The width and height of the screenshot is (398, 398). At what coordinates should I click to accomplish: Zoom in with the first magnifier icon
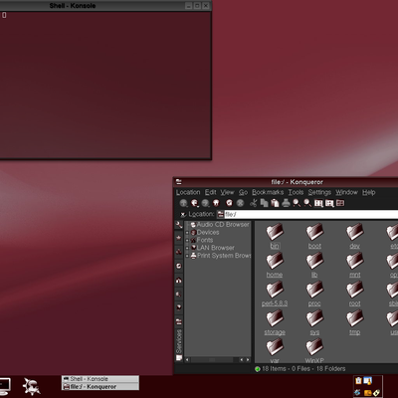pos(297,203)
